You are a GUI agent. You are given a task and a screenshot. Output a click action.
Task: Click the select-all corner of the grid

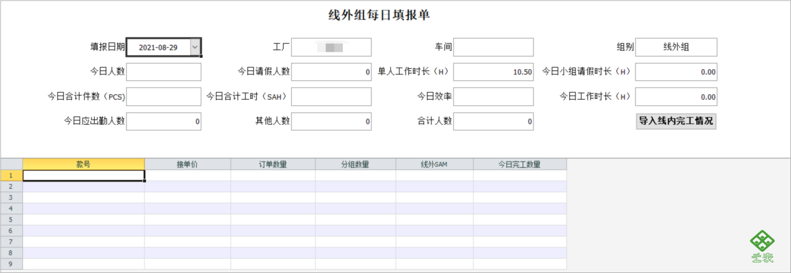tap(11, 165)
